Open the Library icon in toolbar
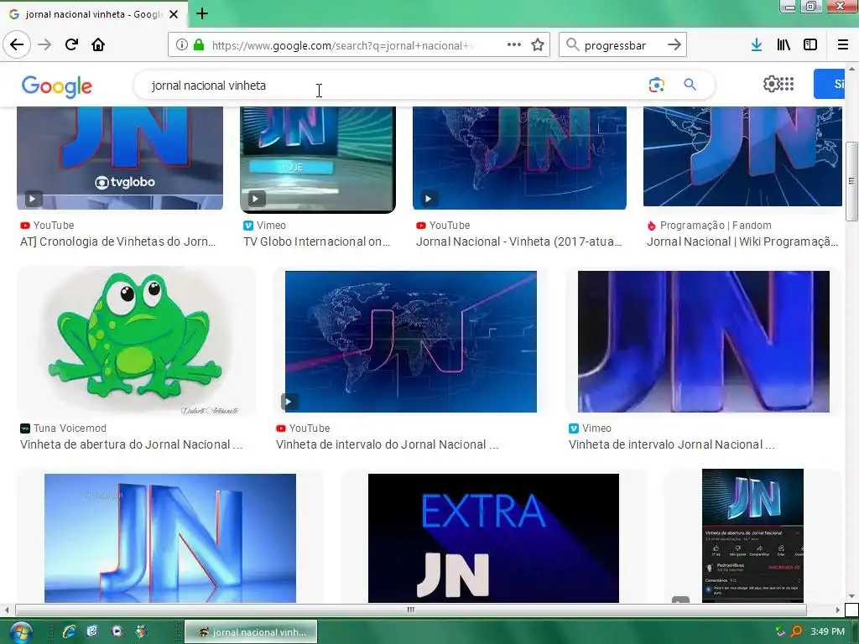 click(x=784, y=45)
